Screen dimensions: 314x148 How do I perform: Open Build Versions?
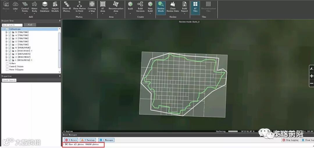(140, 7)
